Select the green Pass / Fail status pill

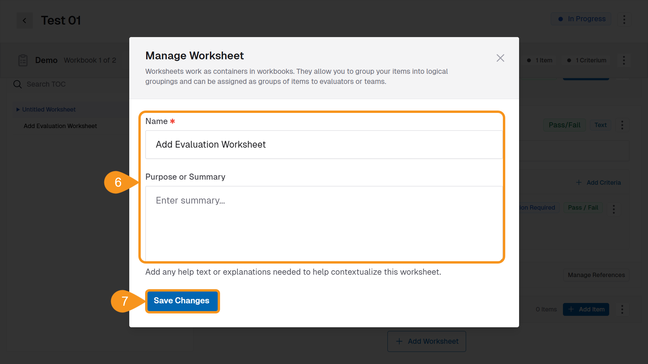pyautogui.click(x=583, y=207)
